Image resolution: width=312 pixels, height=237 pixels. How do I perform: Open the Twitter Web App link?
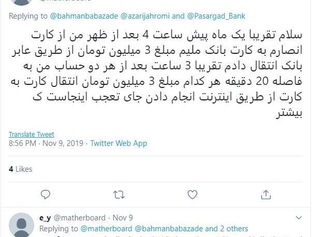pyautogui.click(x=119, y=143)
